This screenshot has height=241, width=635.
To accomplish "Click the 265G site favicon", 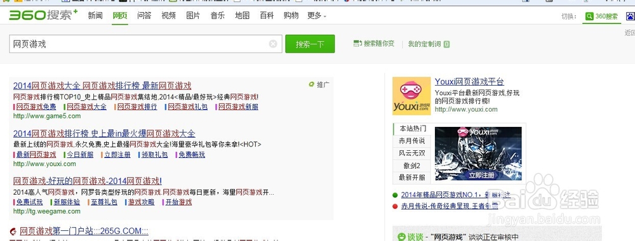I will coord(13,231).
